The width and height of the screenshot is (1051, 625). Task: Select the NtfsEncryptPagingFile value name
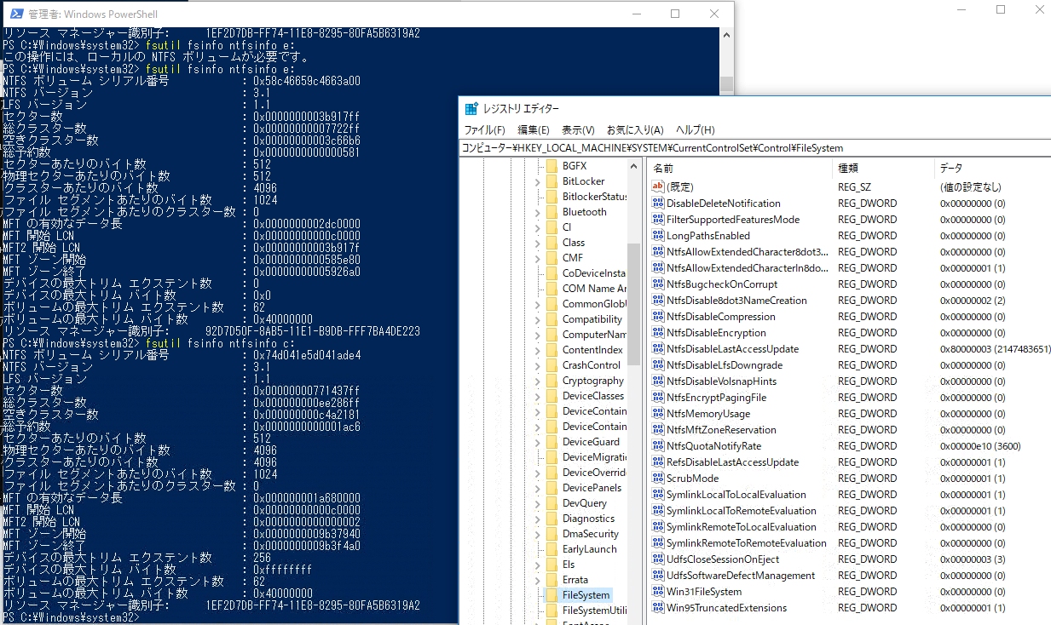coord(716,397)
